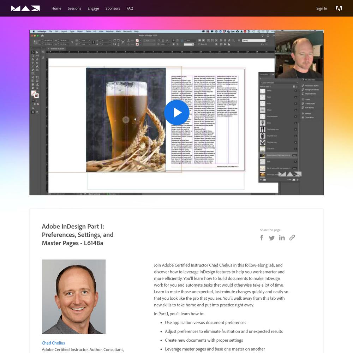Click the Adobe logo icon in header
Screen dimensions: 353x353
click(339, 8)
